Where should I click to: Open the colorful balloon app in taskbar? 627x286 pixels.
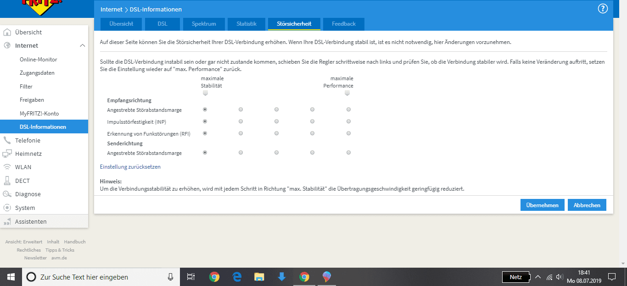[x=326, y=277]
